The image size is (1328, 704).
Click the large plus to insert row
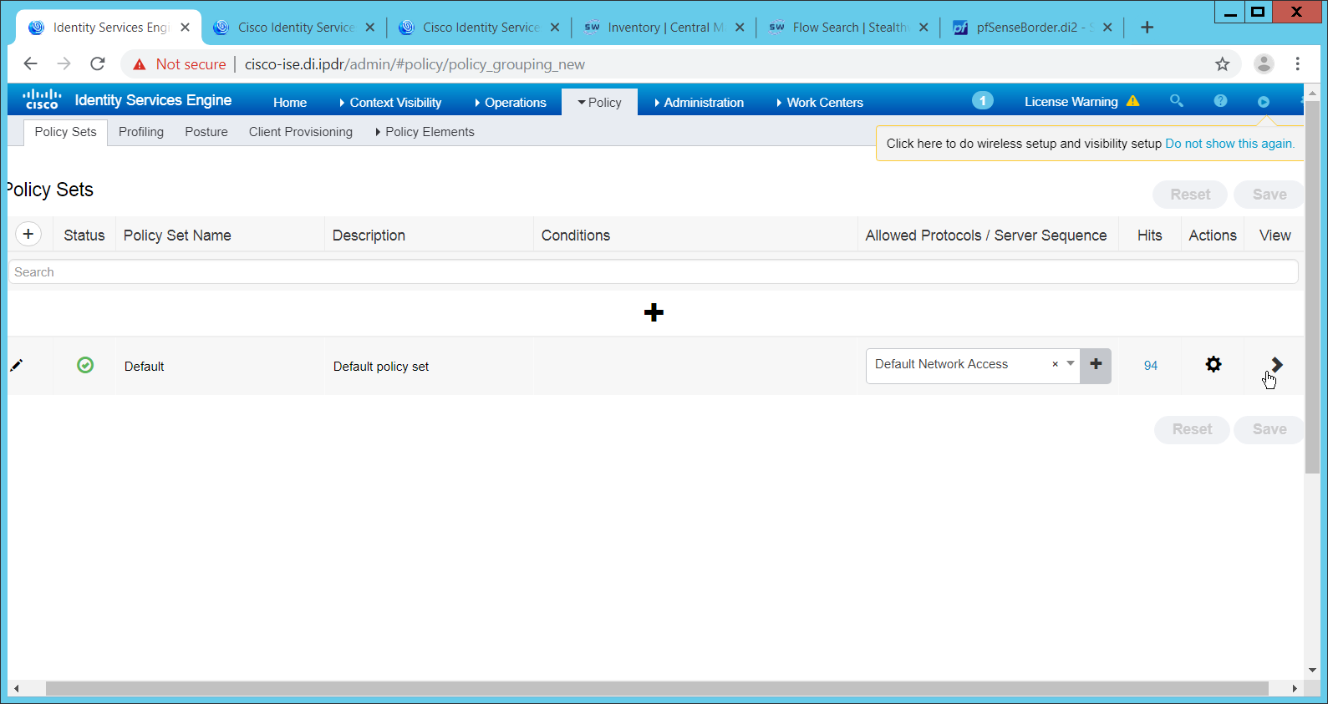654,312
